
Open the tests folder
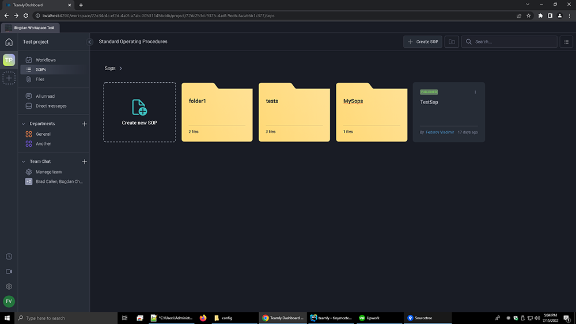(294, 112)
